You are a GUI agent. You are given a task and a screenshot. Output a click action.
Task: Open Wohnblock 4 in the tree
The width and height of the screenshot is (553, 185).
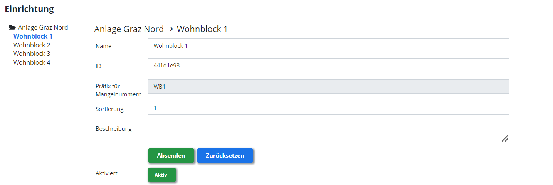tap(32, 62)
